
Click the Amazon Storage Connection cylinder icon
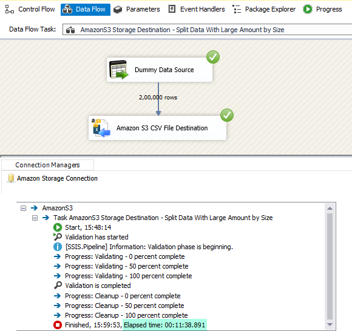(x=11, y=178)
